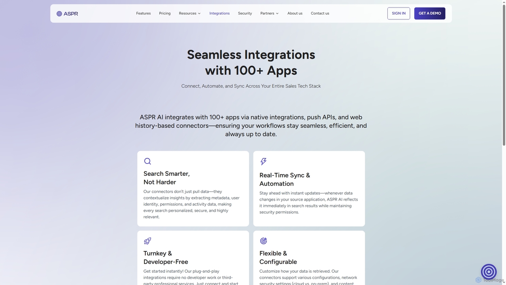506x285 pixels.
Task: Click the 'Search Smarter, Not Harder' card title
Action: tap(166, 178)
